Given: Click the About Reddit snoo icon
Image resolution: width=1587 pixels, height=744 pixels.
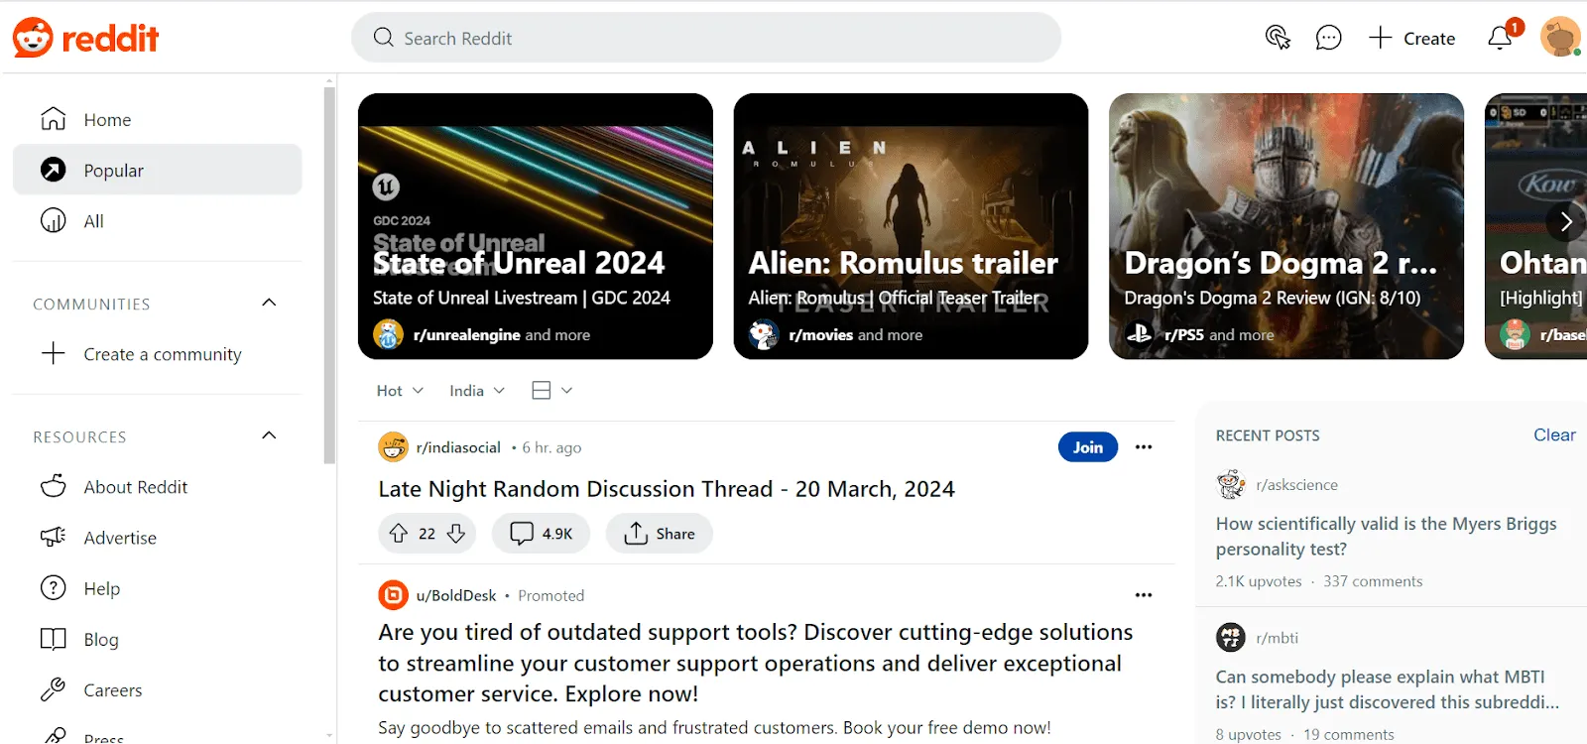Looking at the screenshot, I should pos(54,486).
